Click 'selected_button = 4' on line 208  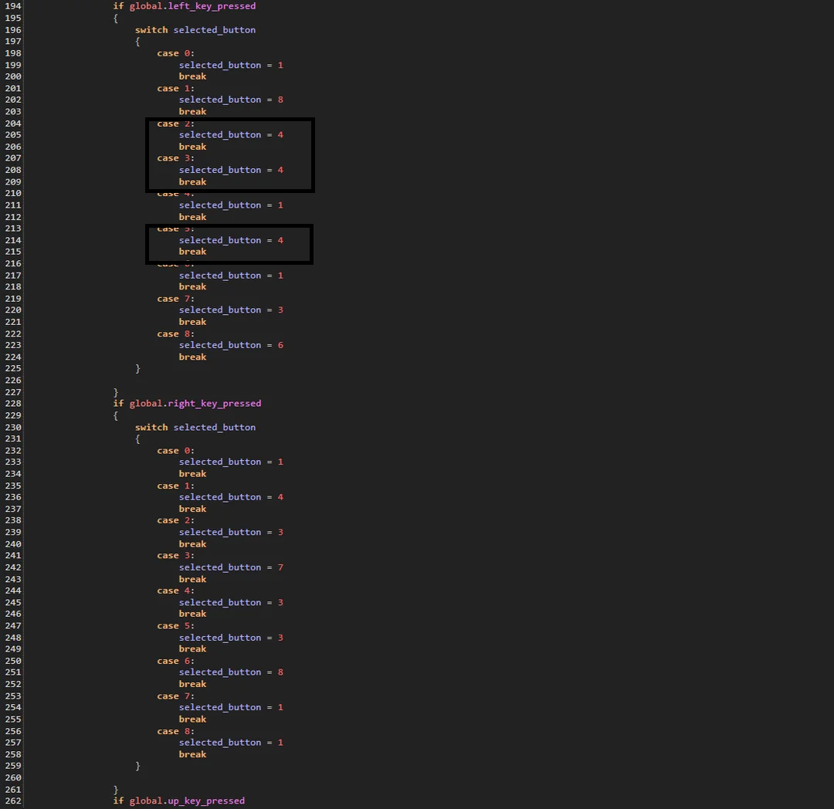(x=231, y=170)
